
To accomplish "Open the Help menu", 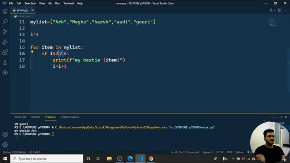I will click(x=80, y=3).
